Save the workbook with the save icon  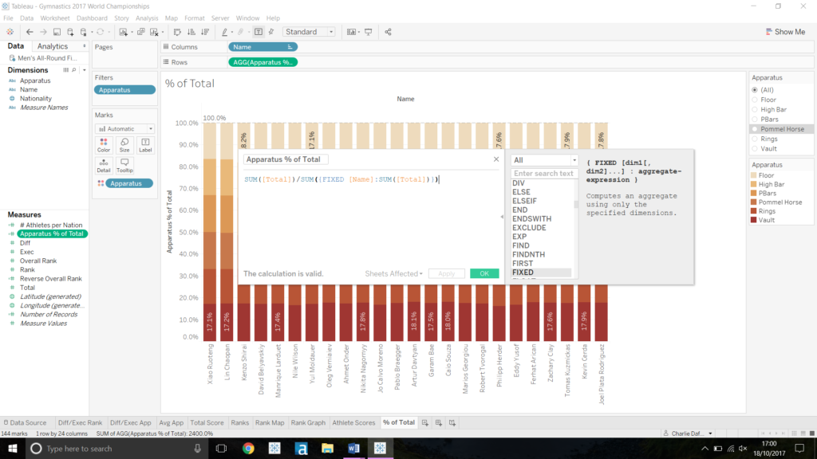coord(57,32)
